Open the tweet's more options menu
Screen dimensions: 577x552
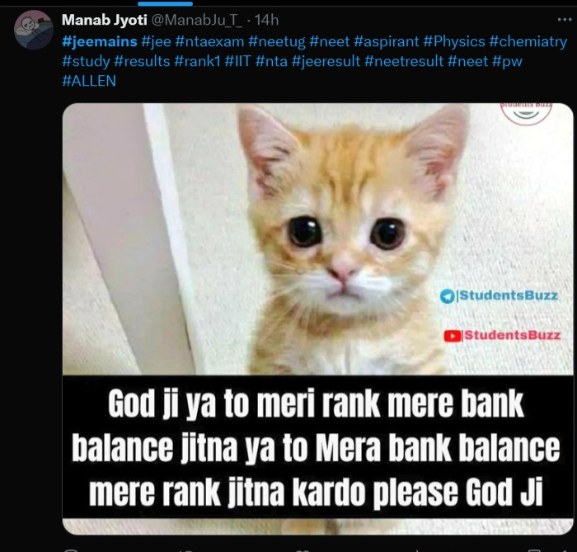point(563,18)
